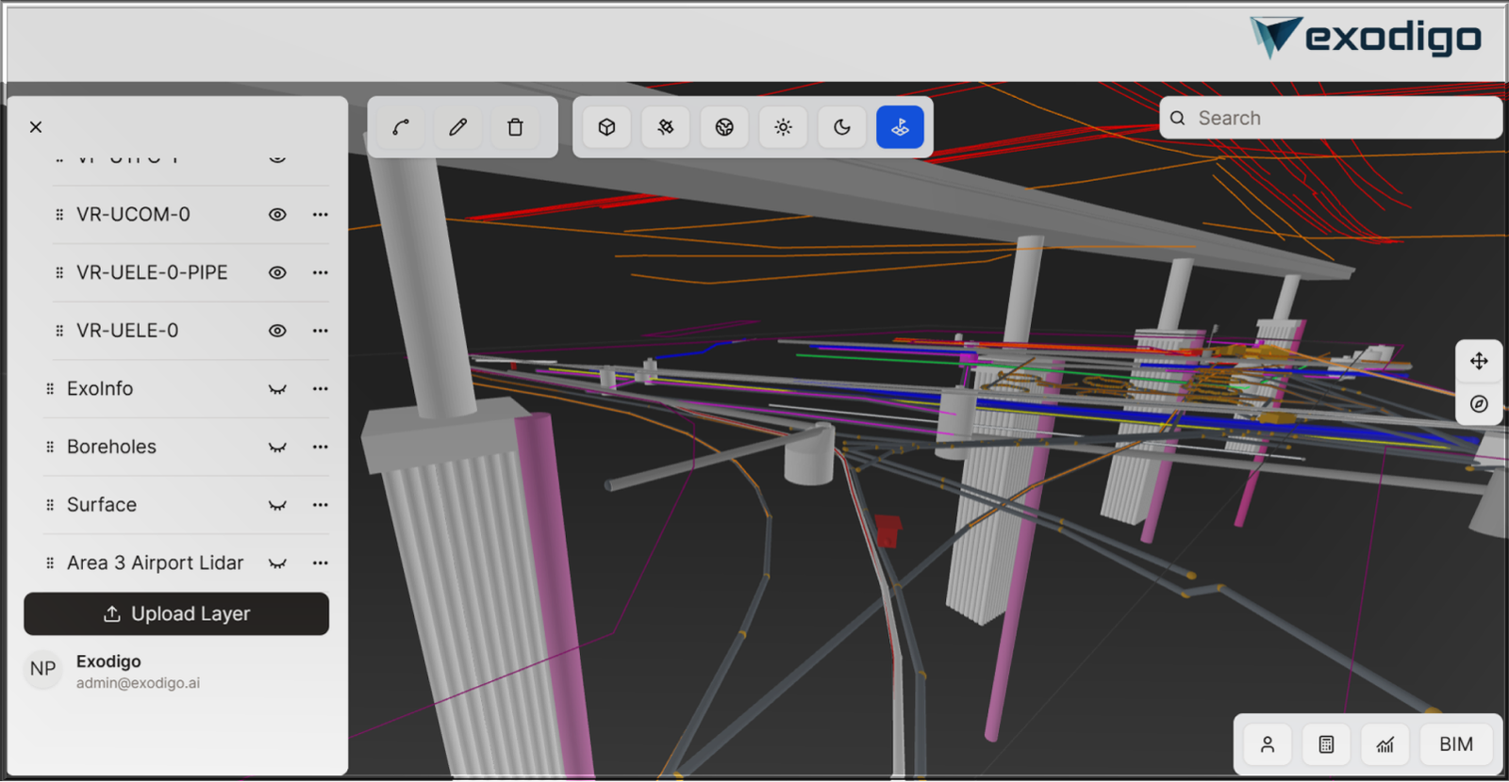Open the BIM tab

(1455, 744)
